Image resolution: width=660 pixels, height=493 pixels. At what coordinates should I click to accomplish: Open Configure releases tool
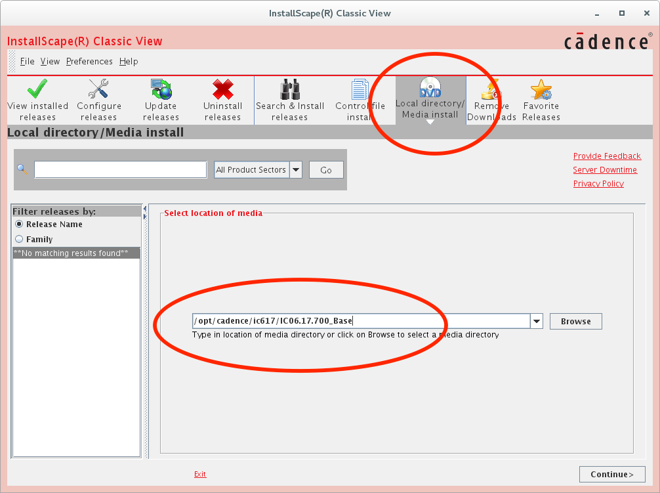(x=99, y=100)
